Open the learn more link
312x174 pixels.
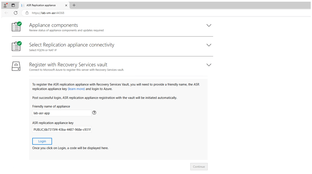click(76, 89)
